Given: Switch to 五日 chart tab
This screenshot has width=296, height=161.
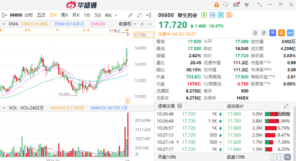Looking at the screenshot, I should click(x=41, y=15).
